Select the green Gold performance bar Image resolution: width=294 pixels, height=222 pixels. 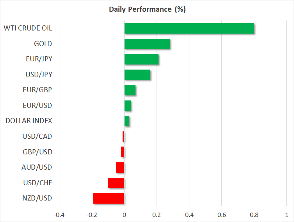147,44
